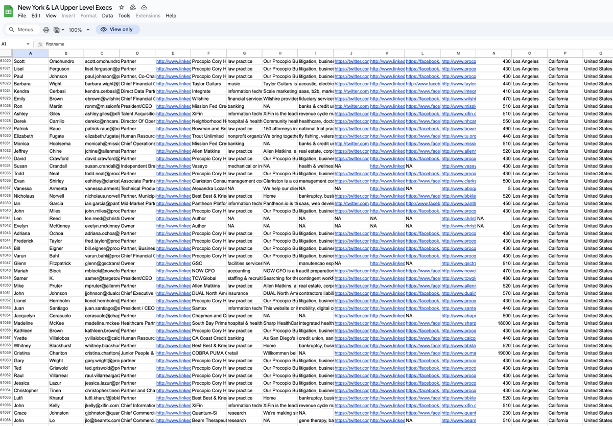Click the add to Drive shortcut icon
613x426 pixels.
pyautogui.click(x=133, y=8)
